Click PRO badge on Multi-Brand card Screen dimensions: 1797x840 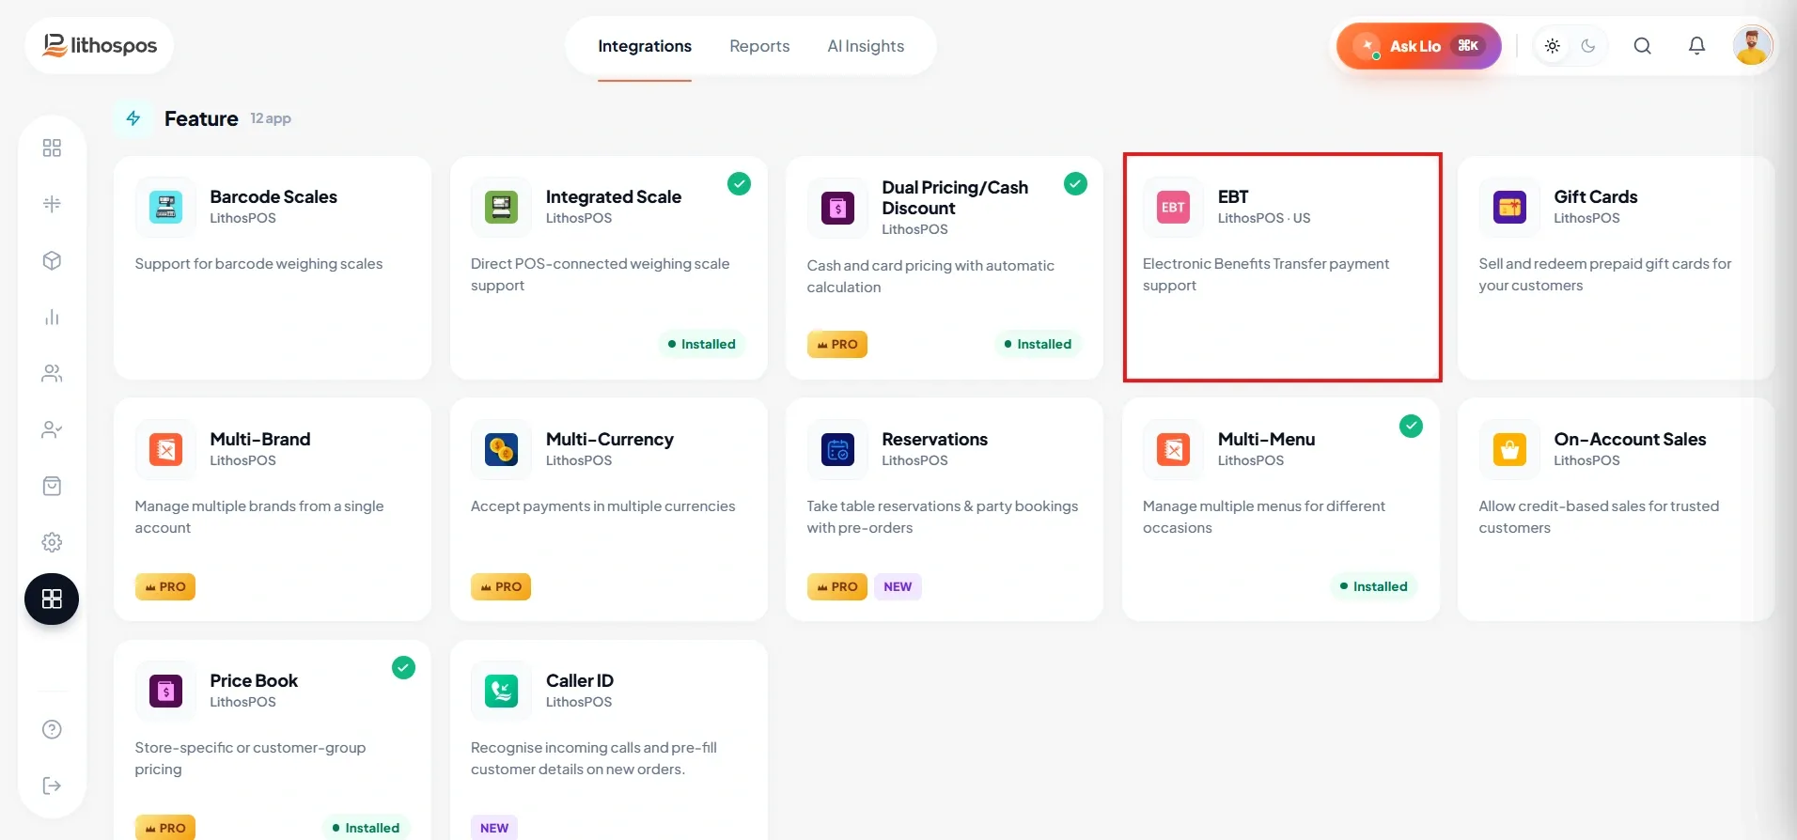165,586
